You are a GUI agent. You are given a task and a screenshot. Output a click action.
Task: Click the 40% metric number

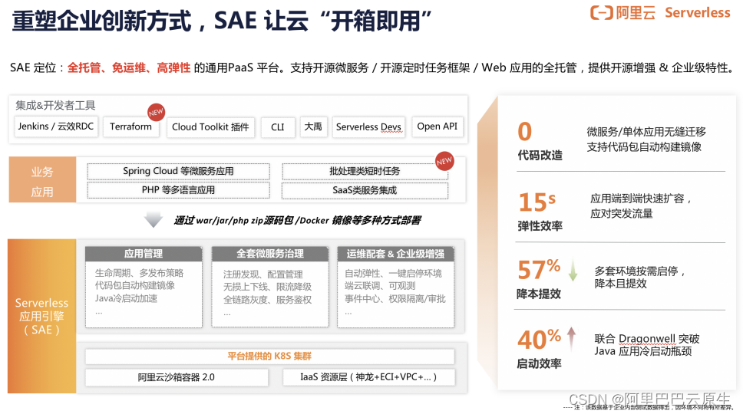click(x=540, y=339)
